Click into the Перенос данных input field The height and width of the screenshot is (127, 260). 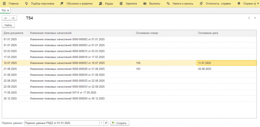pos(62,123)
